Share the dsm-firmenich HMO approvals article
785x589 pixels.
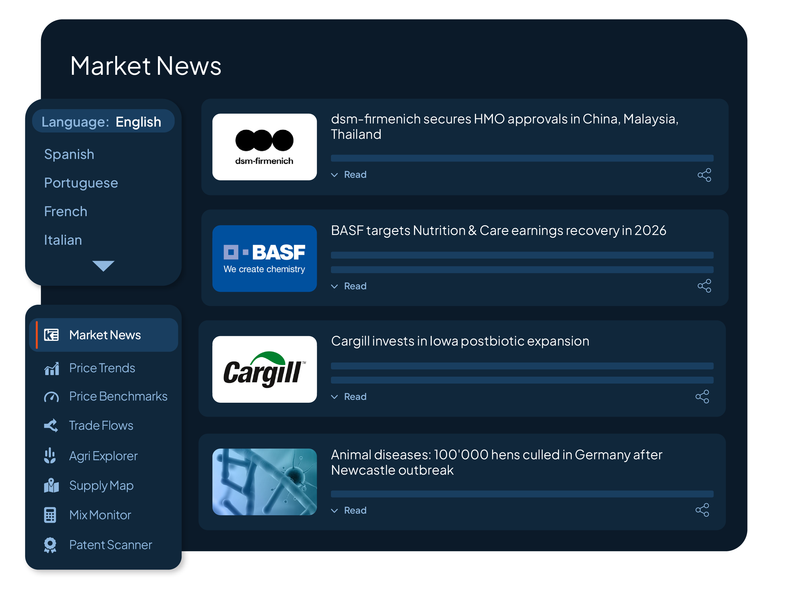[704, 175]
